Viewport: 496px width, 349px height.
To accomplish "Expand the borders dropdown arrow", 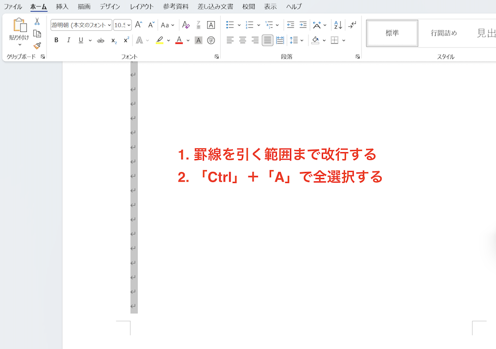I will 344,41.
